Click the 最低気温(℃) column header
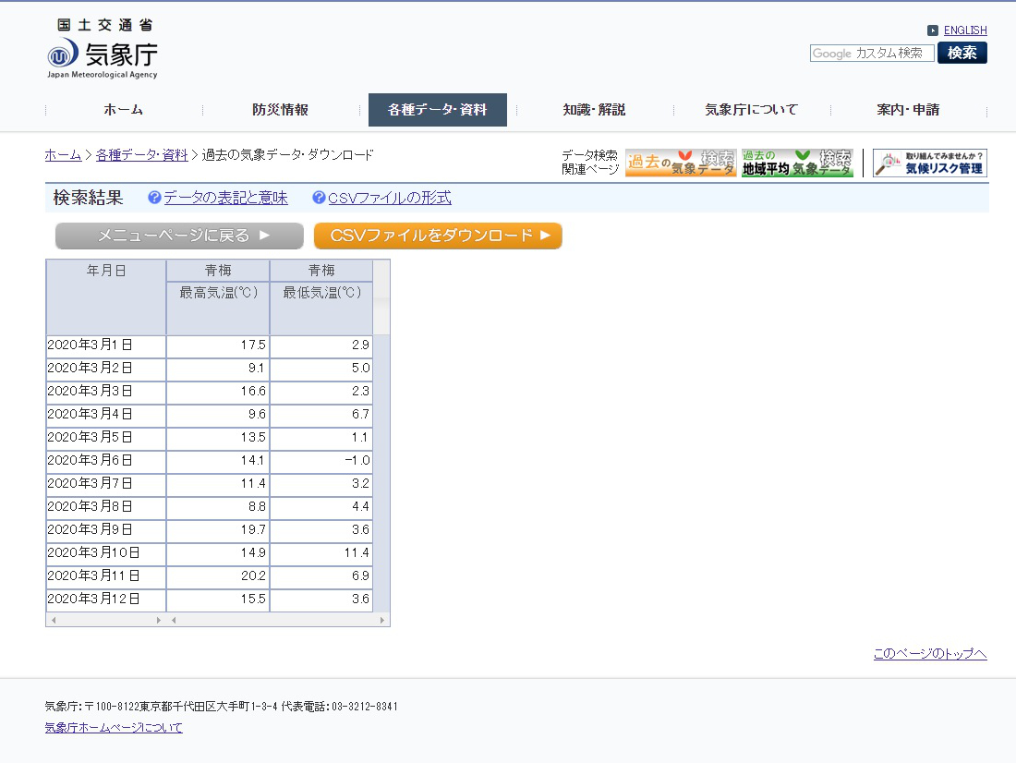This screenshot has width=1016, height=763. (321, 308)
